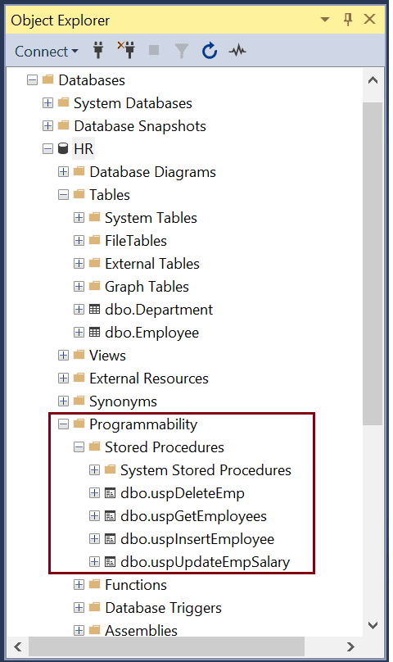Select the dbo.uspGetEmployees stored procedure
The height and width of the screenshot is (662, 393).
[x=193, y=516]
